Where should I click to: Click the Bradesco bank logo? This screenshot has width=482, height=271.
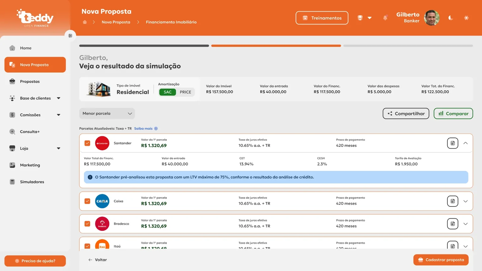tap(102, 224)
